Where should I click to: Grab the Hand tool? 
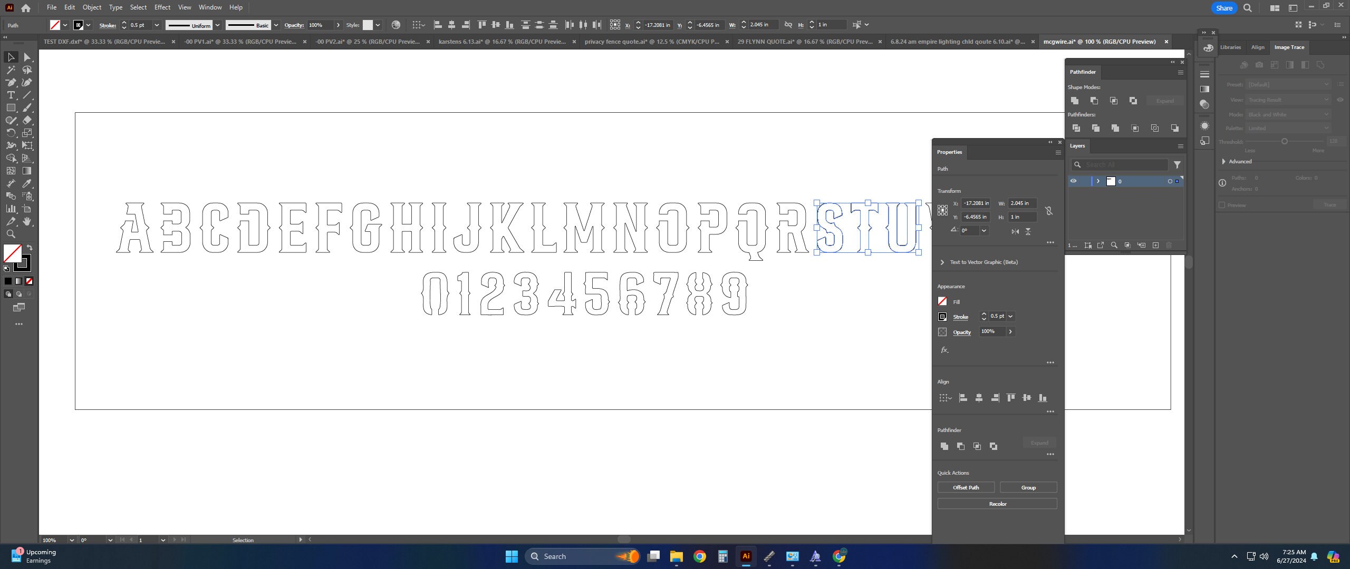(x=27, y=221)
